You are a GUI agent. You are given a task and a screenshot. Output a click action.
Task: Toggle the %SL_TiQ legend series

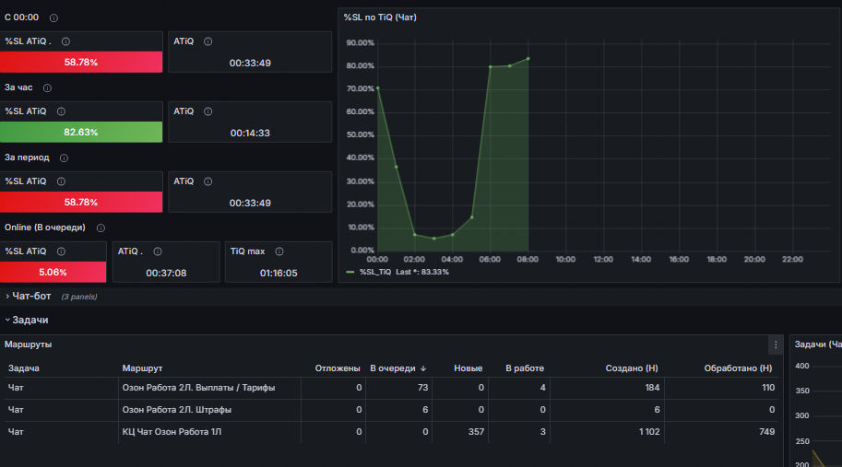click(375, 272)
